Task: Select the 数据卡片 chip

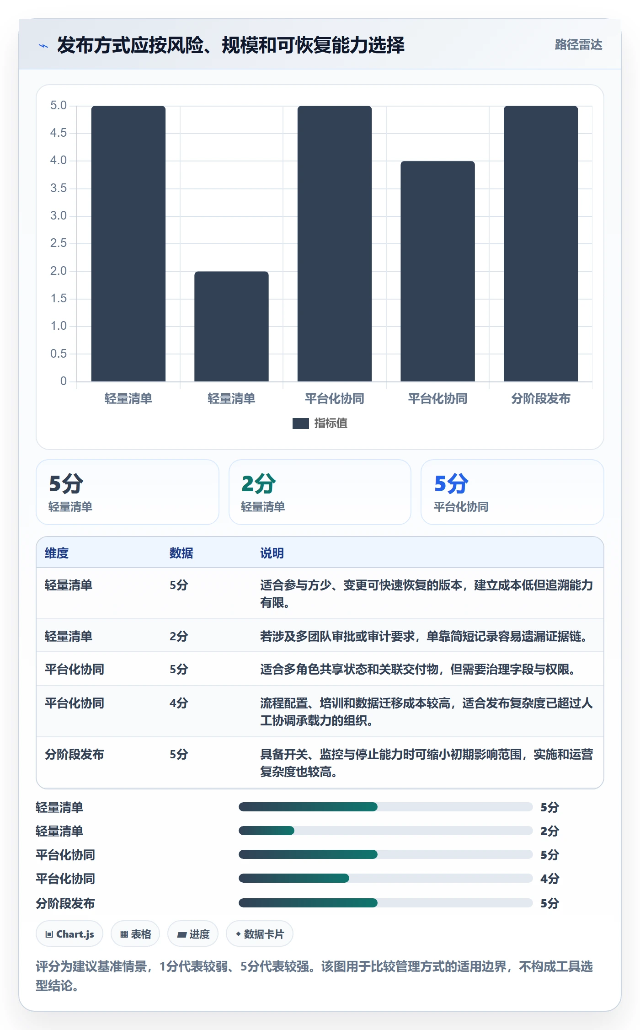Action: (x=260, y=934)
